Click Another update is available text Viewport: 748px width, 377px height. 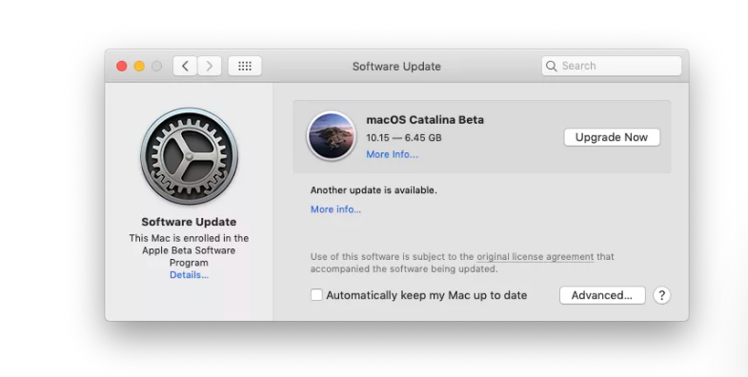[x=374, y=190]
